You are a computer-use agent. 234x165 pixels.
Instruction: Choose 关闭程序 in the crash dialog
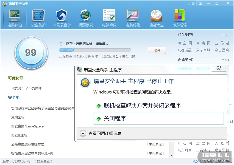tap(159, 118)
